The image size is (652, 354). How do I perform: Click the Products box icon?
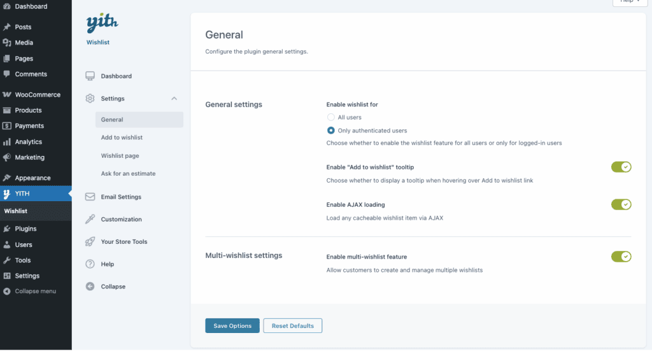point(6,110)
